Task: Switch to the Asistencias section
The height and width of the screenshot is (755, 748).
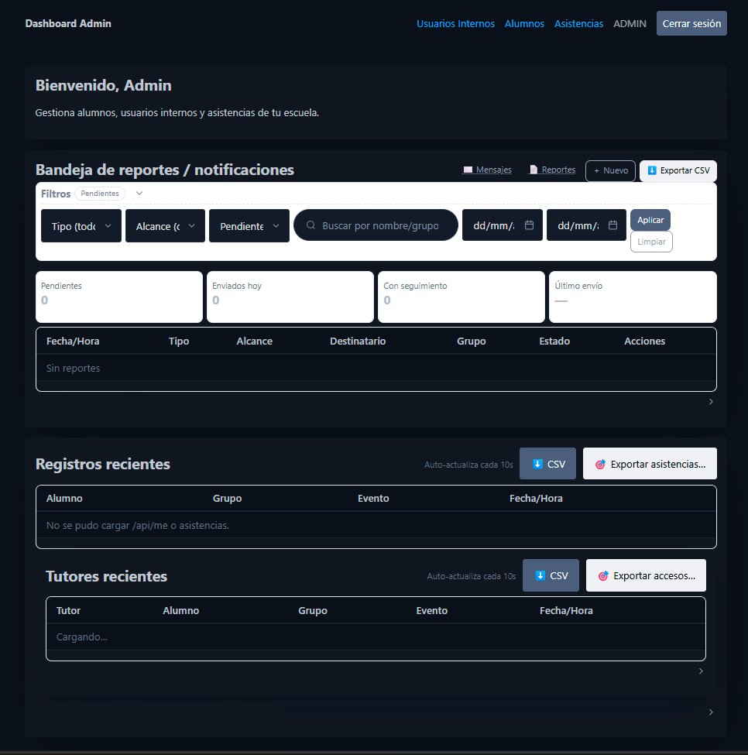Action: point(578,24)
